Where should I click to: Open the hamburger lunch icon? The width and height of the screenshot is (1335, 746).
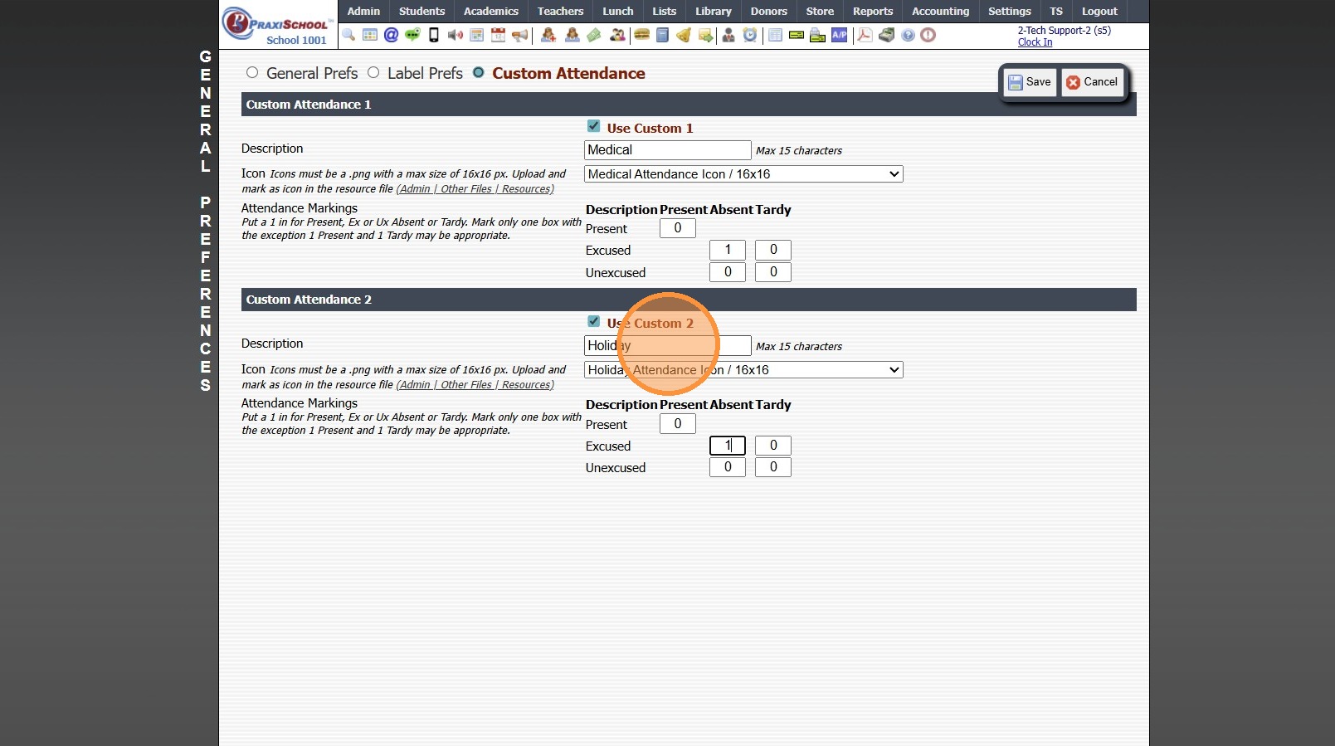641,35
